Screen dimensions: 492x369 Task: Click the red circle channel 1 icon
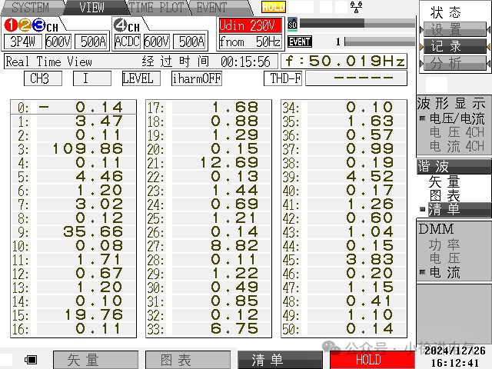(x=10, y=25)
